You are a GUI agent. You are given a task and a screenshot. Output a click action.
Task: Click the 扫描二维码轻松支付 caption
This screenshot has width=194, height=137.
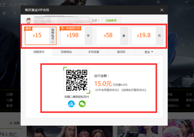click(77, 97)
